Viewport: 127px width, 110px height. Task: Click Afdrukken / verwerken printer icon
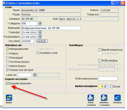point(104,98)
